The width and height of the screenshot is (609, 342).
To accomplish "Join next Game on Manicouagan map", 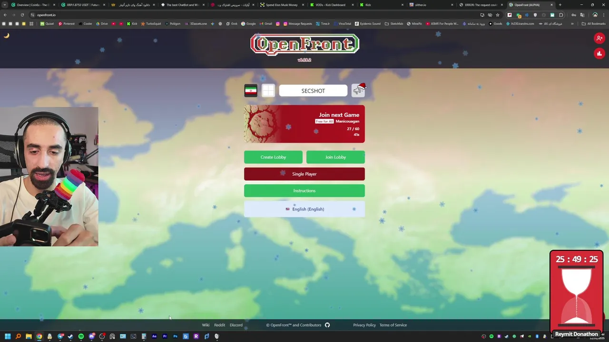I will click(x=304, y=124).
